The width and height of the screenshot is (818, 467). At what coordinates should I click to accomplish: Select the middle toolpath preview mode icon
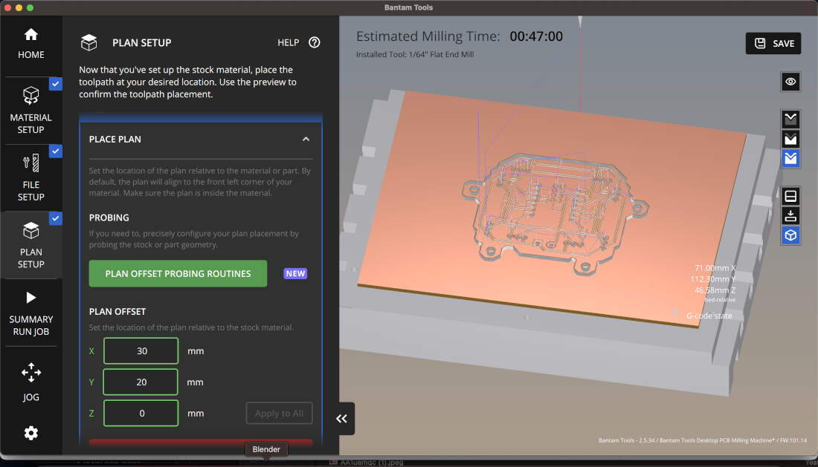(x=791, y=139)
